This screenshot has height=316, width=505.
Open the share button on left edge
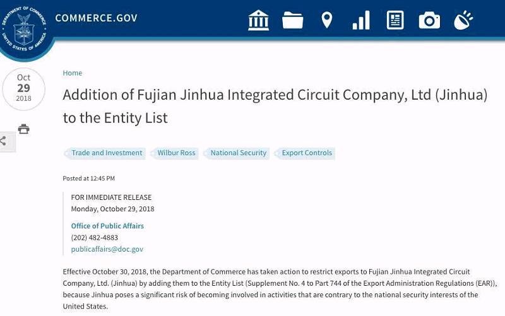click(x=6, y=141)
